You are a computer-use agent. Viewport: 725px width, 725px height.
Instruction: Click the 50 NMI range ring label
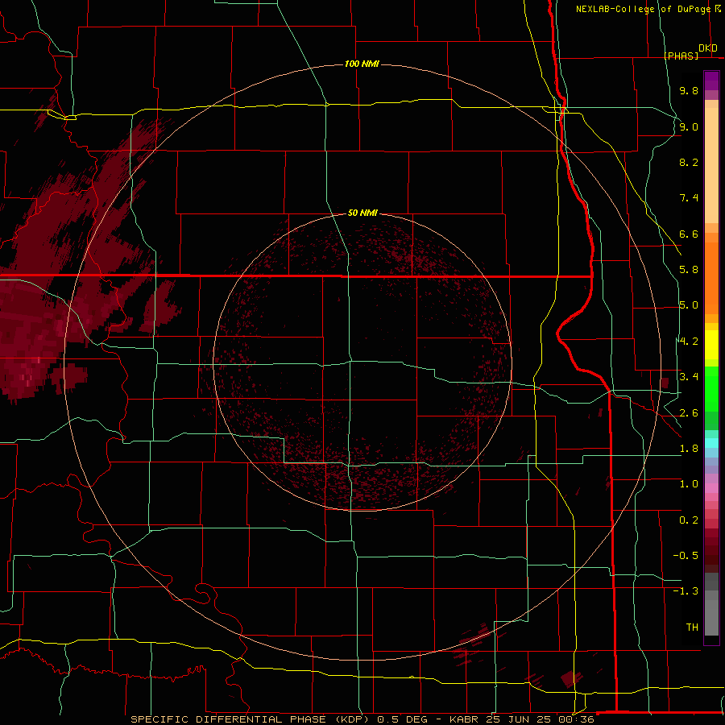coord(362,213)
